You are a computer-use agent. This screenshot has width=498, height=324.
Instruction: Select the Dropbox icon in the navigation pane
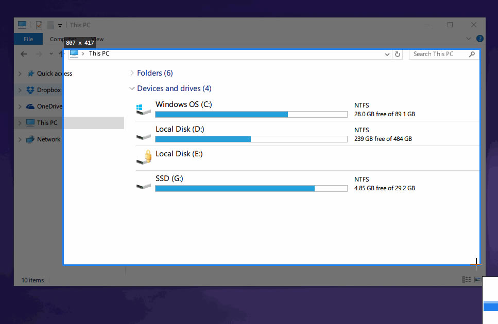(30, 90)
